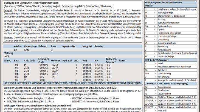Click the legend entry "Optionsanfrage"
200x112 pixels.
point(165,26)
